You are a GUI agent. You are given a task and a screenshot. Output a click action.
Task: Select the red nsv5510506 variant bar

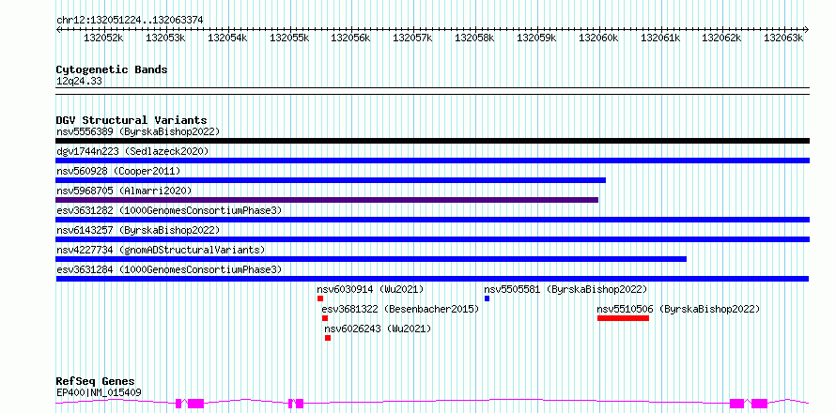[624, 318]
